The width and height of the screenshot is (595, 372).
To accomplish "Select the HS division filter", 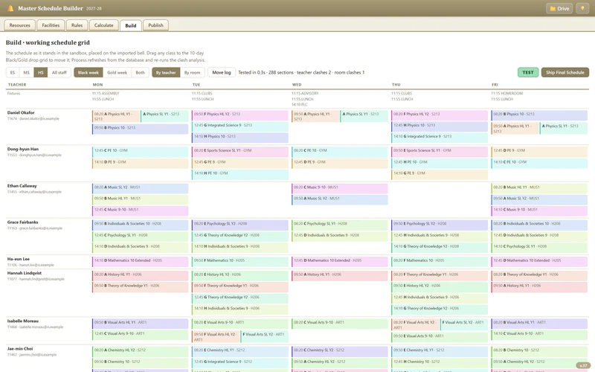I will coord(41,72).
